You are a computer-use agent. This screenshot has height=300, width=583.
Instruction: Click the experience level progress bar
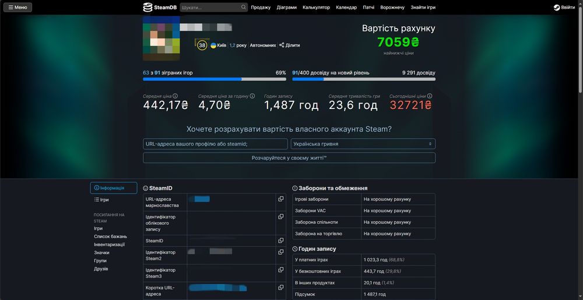(x=364, y=79)
